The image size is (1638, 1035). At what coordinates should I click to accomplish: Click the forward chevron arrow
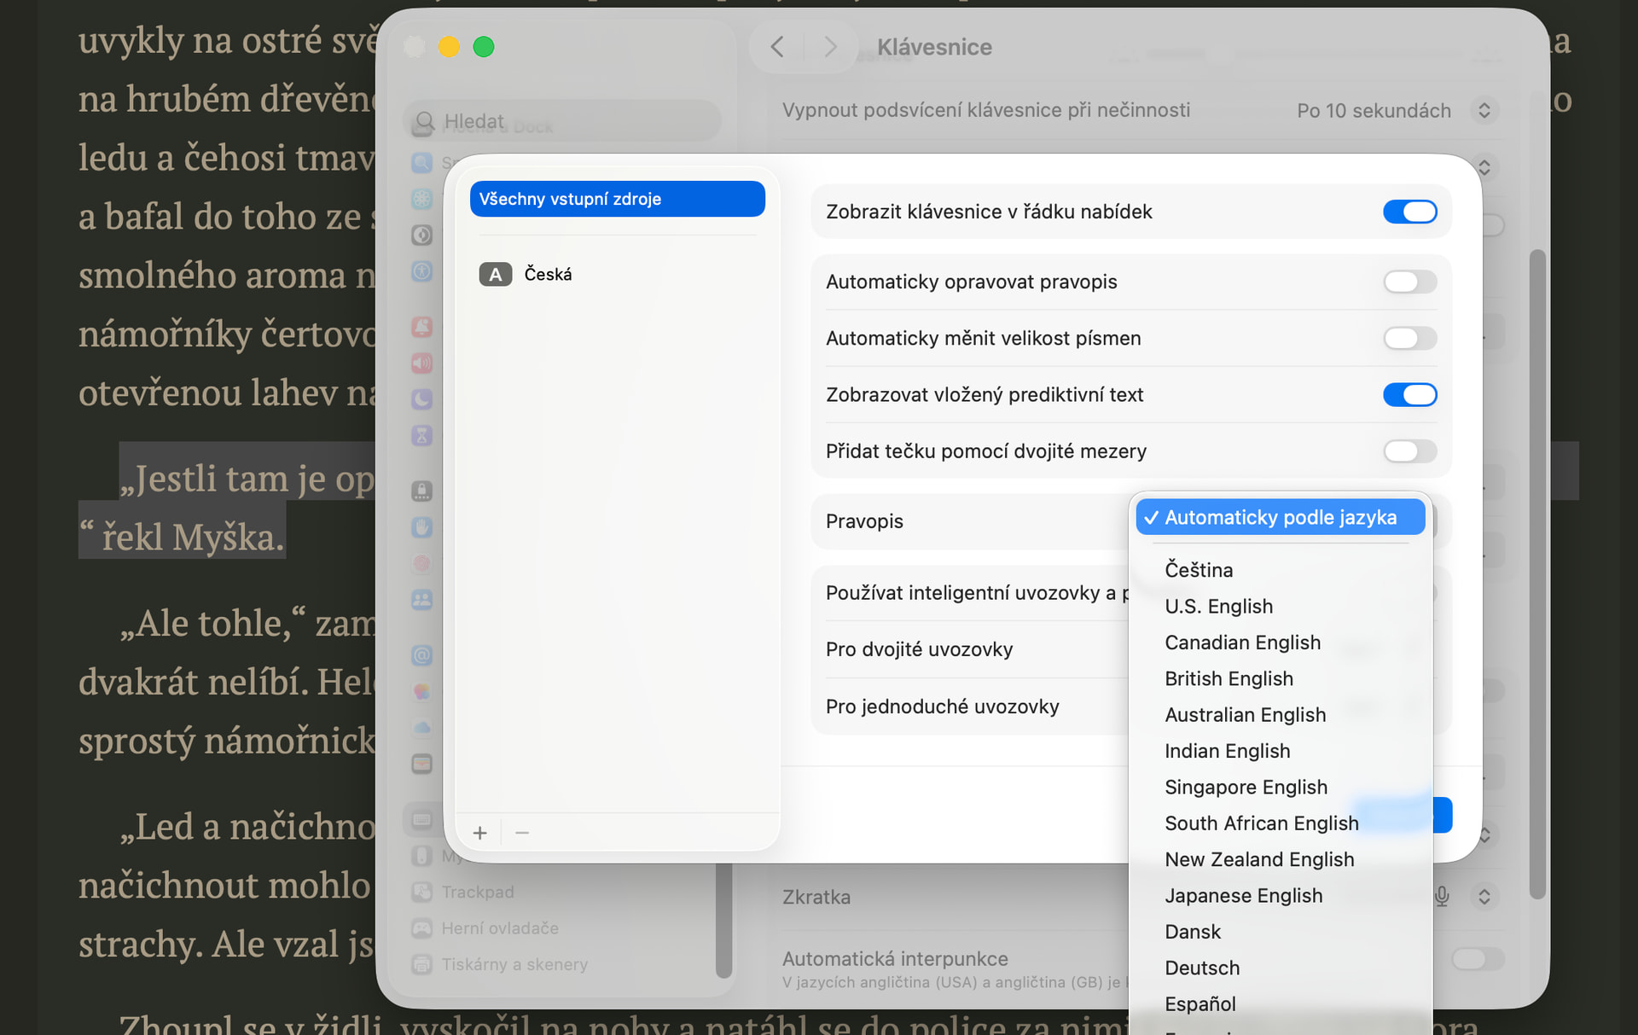coord(829,47)
